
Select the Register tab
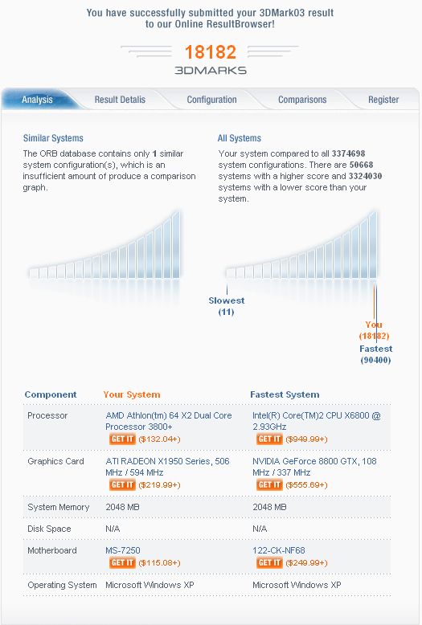(x=383, y=100)
